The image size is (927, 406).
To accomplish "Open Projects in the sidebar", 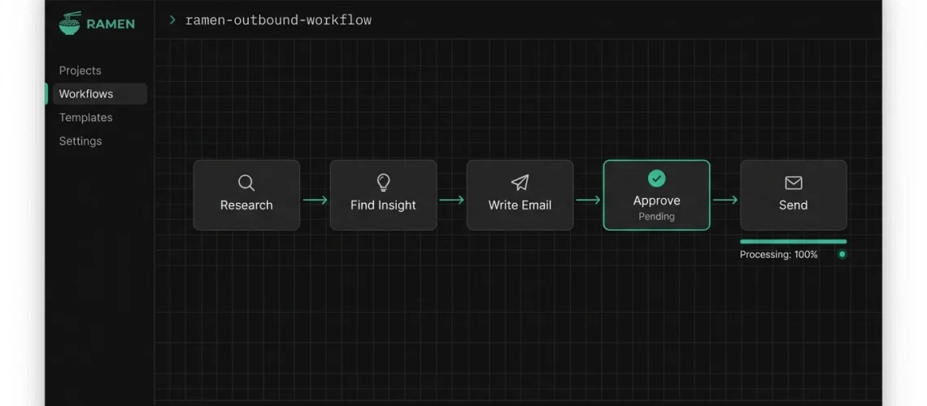I will [x=80, y=71].
